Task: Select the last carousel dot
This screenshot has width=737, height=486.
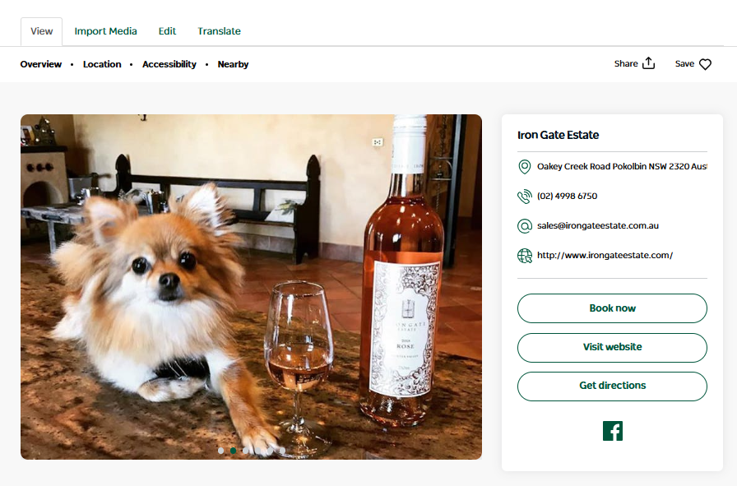Action: point(282,451)
